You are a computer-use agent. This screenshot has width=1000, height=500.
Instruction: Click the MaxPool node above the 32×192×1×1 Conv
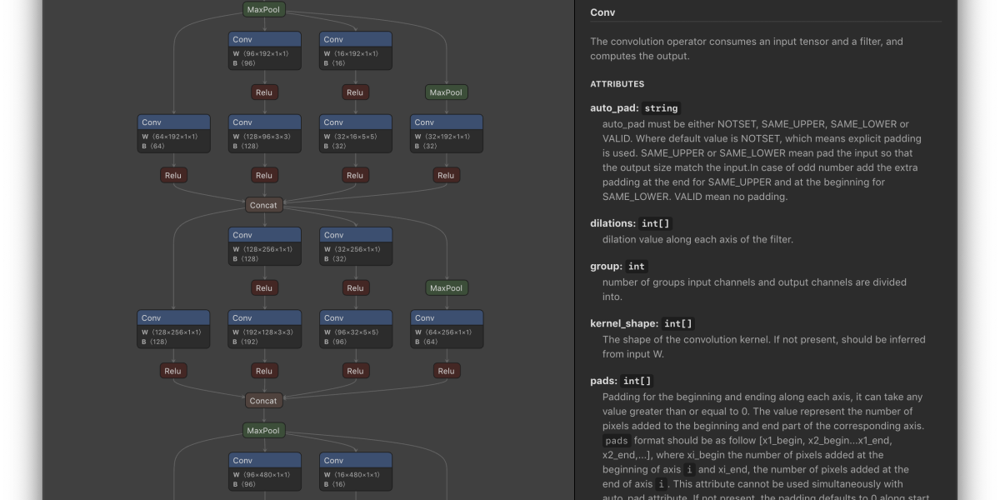446,92
